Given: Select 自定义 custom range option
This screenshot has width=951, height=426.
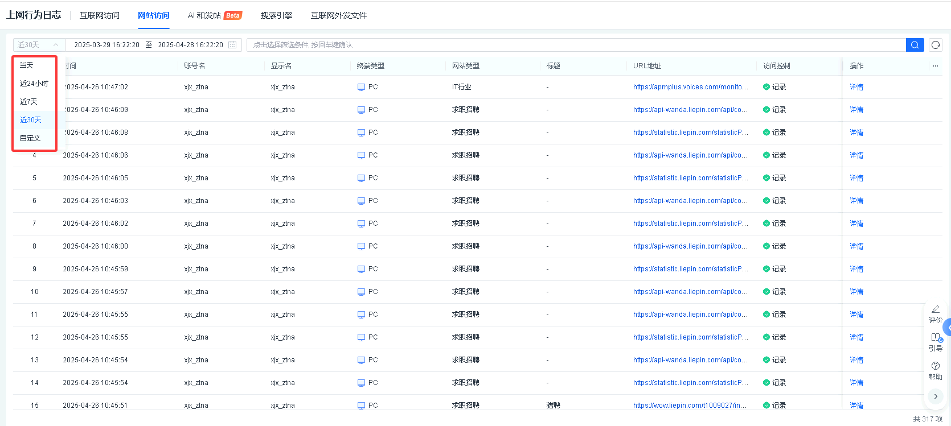Looking at the screenshot, I should coord(30,138).
